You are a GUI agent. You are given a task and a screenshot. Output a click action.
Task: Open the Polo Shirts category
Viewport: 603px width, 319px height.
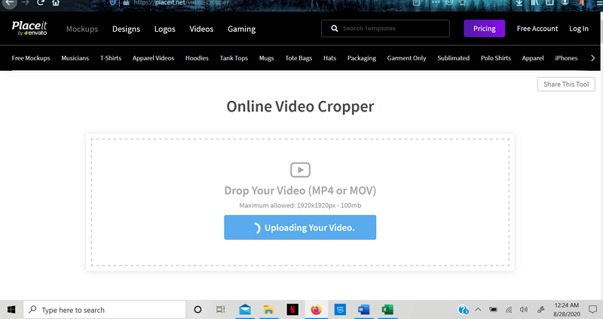click(496, 58)
